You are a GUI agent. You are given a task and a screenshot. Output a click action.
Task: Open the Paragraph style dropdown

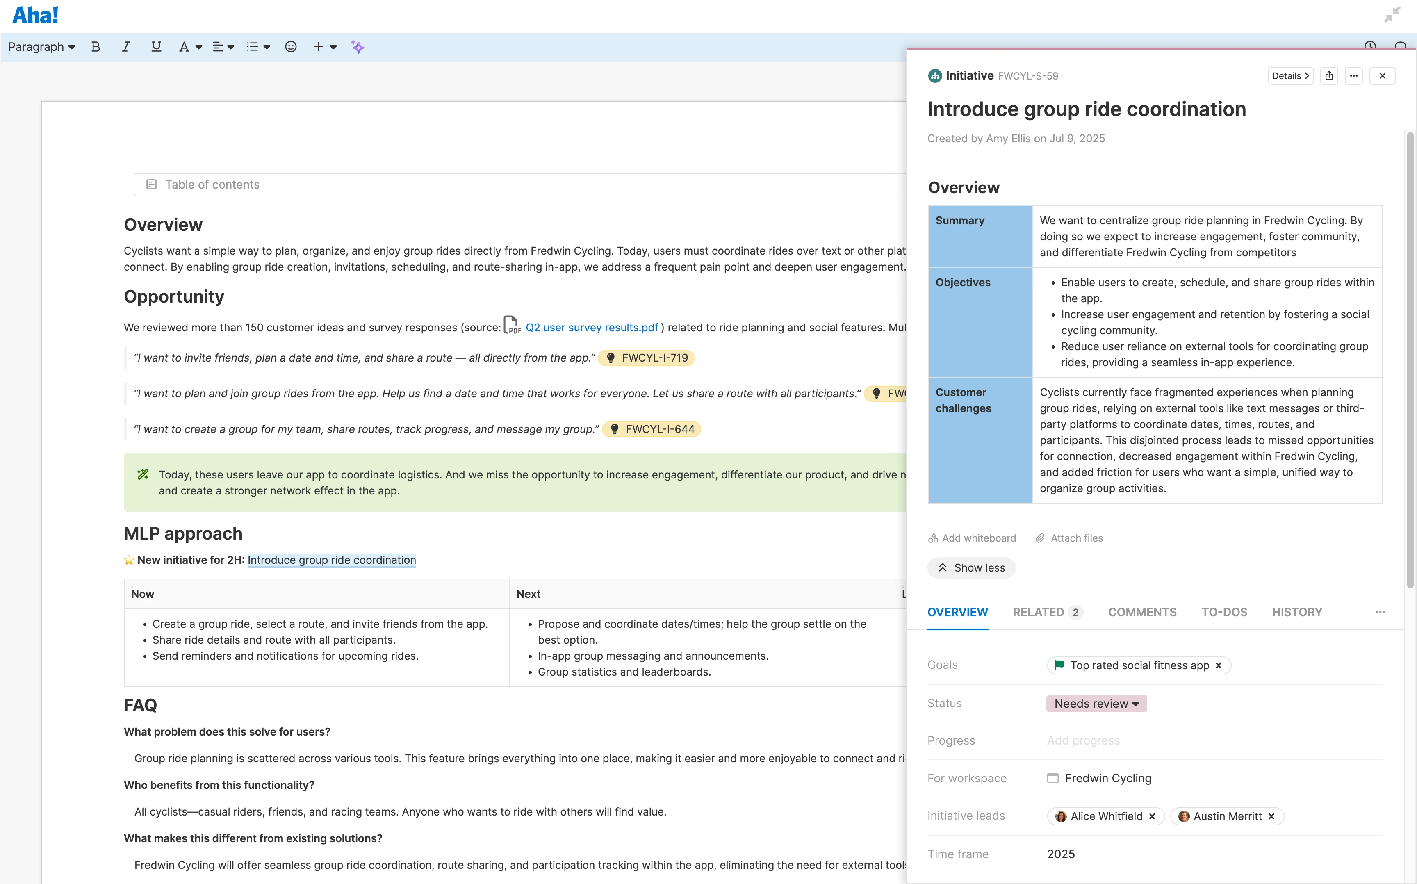pyautogui.click(x=41, y=47)
